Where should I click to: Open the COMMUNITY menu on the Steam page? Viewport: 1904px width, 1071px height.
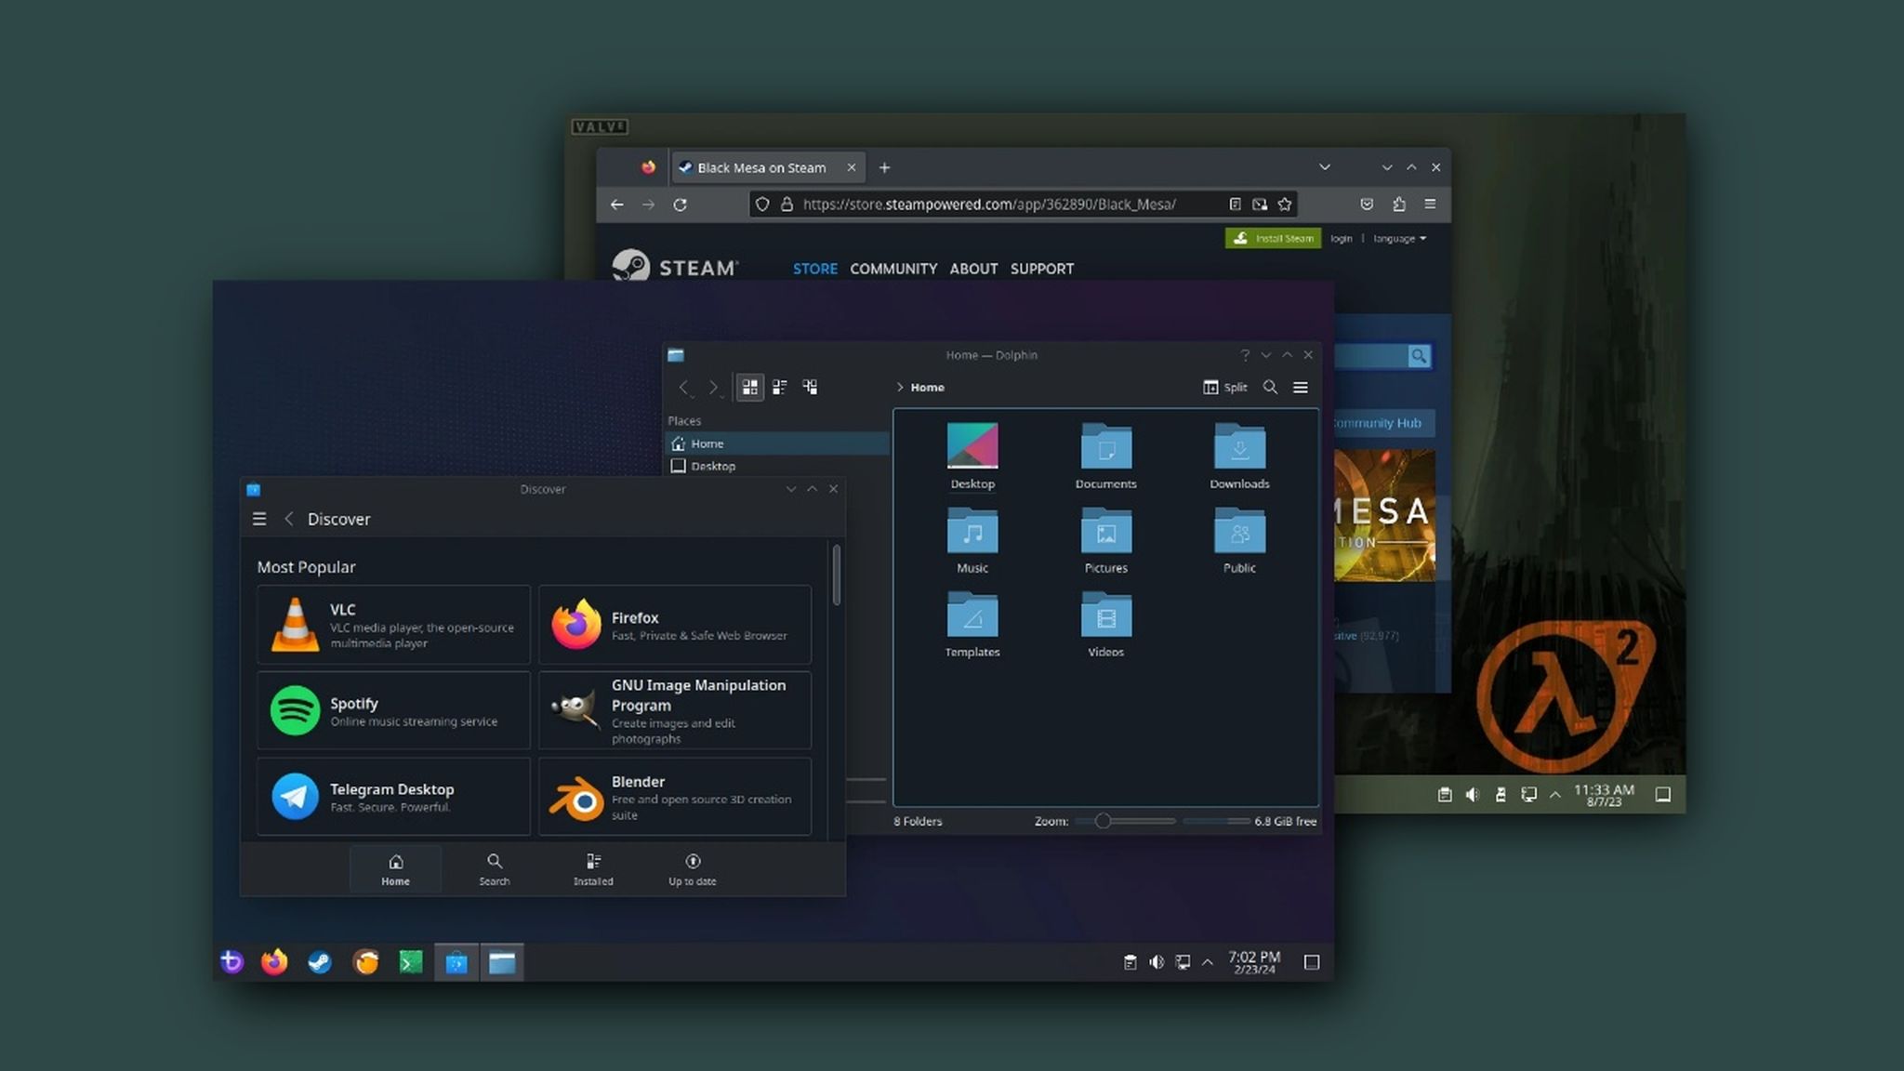point(893,269)
